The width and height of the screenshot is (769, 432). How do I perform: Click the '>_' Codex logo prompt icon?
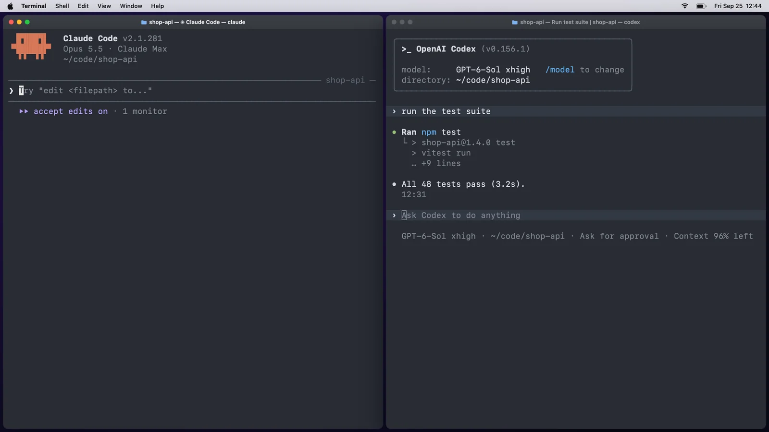(x=407, y=49)
